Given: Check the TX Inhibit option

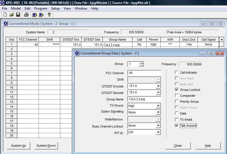Looking at the screenshot, I should 177,120.
